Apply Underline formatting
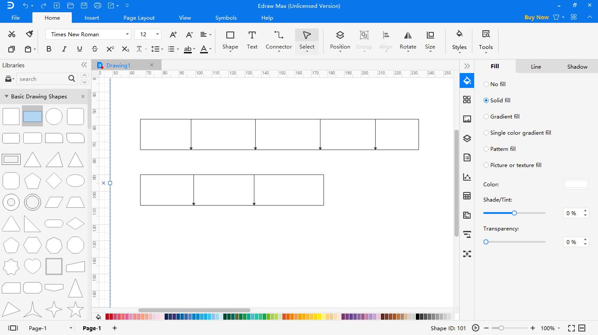The height and width of the screenshot is (335, 598). click(80, 49)
